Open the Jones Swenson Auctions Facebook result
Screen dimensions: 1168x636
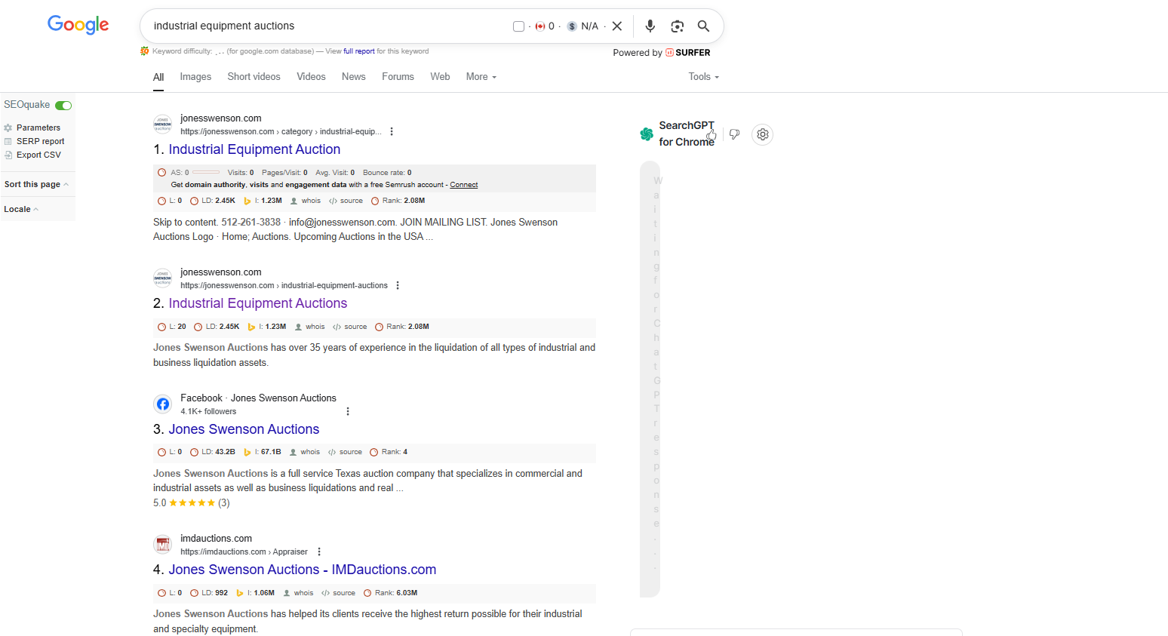[x=244, y=429]
